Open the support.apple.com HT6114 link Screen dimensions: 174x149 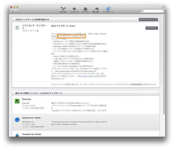coord(76,71)
